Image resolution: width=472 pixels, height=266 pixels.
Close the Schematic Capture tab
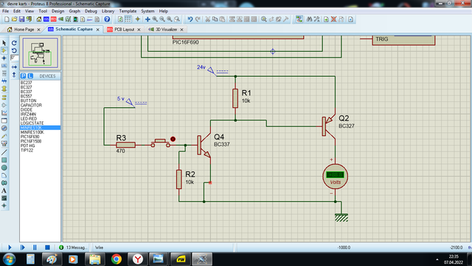click(x=97, y=30)
